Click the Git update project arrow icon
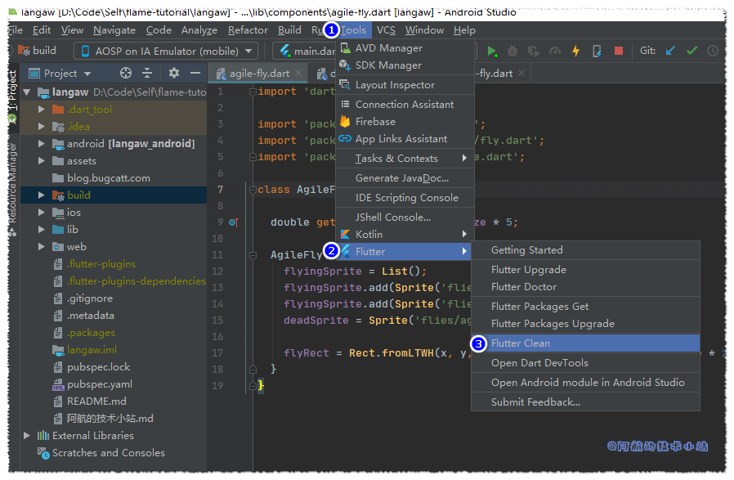The height and width of the screenshot is (480, 734). click(670, 51)
